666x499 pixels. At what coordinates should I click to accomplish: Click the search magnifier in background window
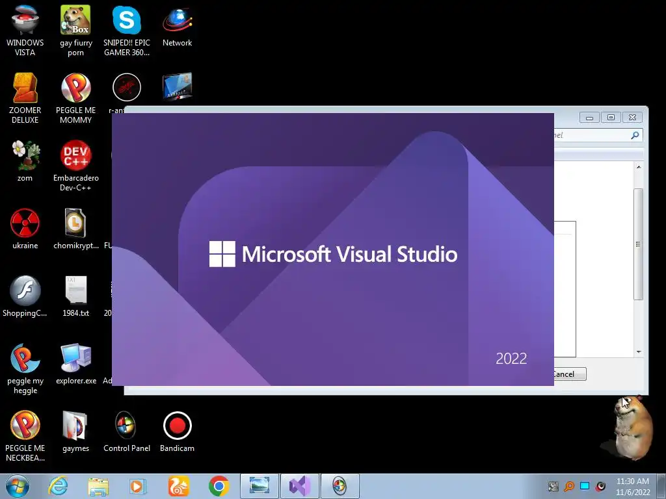635,135
